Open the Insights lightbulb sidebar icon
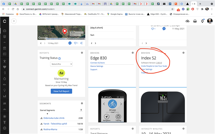The image size is (215, 134). click(x=4, y=90)
